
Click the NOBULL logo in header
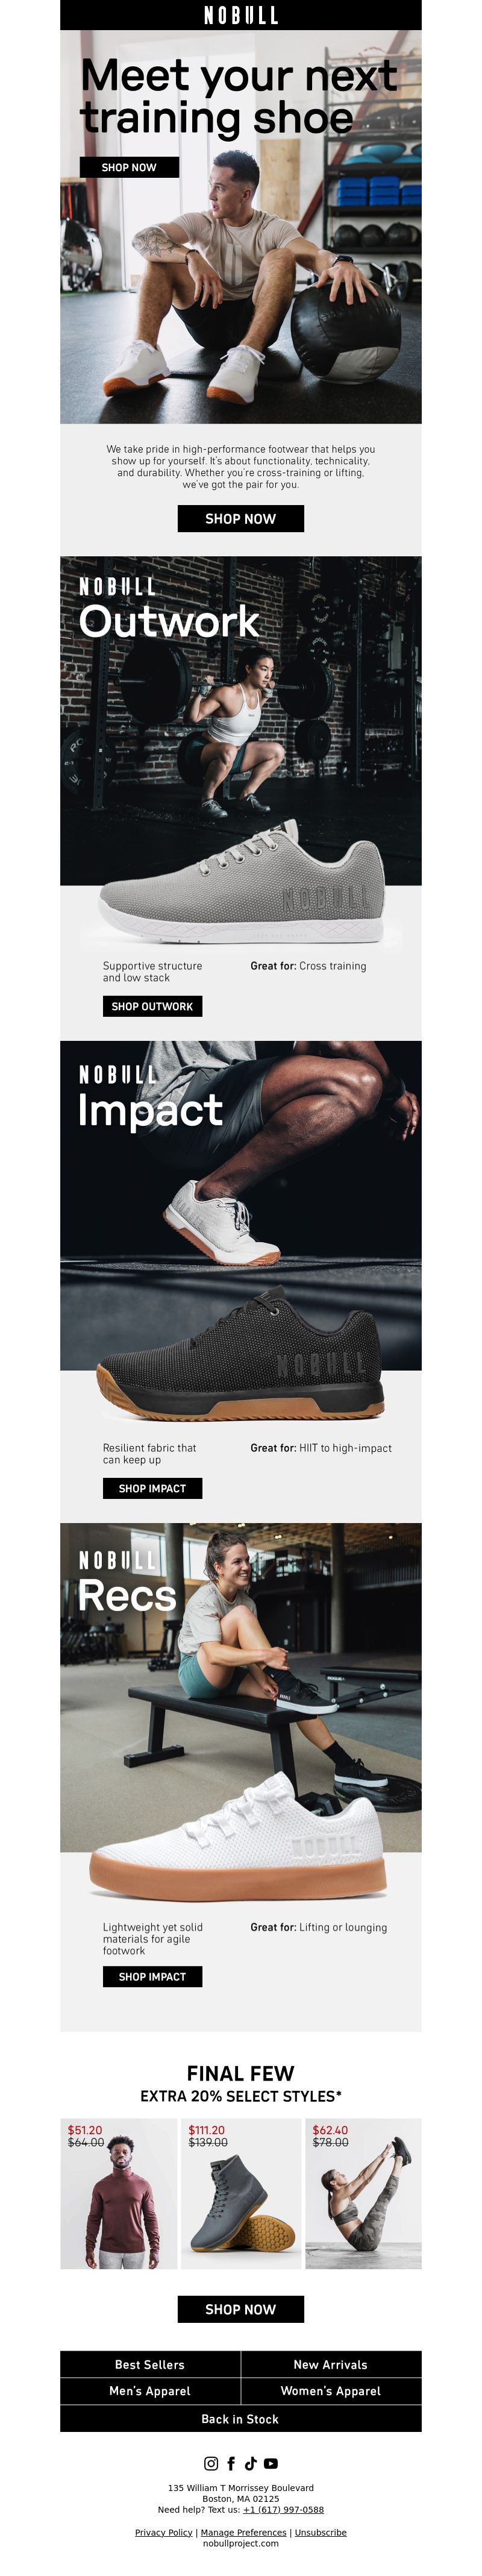click(241, 15)
